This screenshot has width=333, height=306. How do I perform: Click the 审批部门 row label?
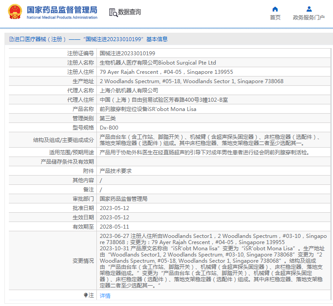click(83, 199)
